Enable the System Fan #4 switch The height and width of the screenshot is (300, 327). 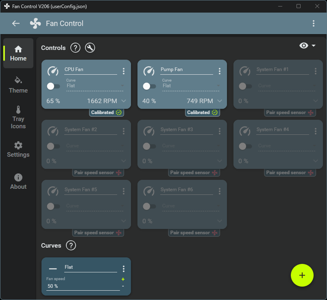point(245,146)
